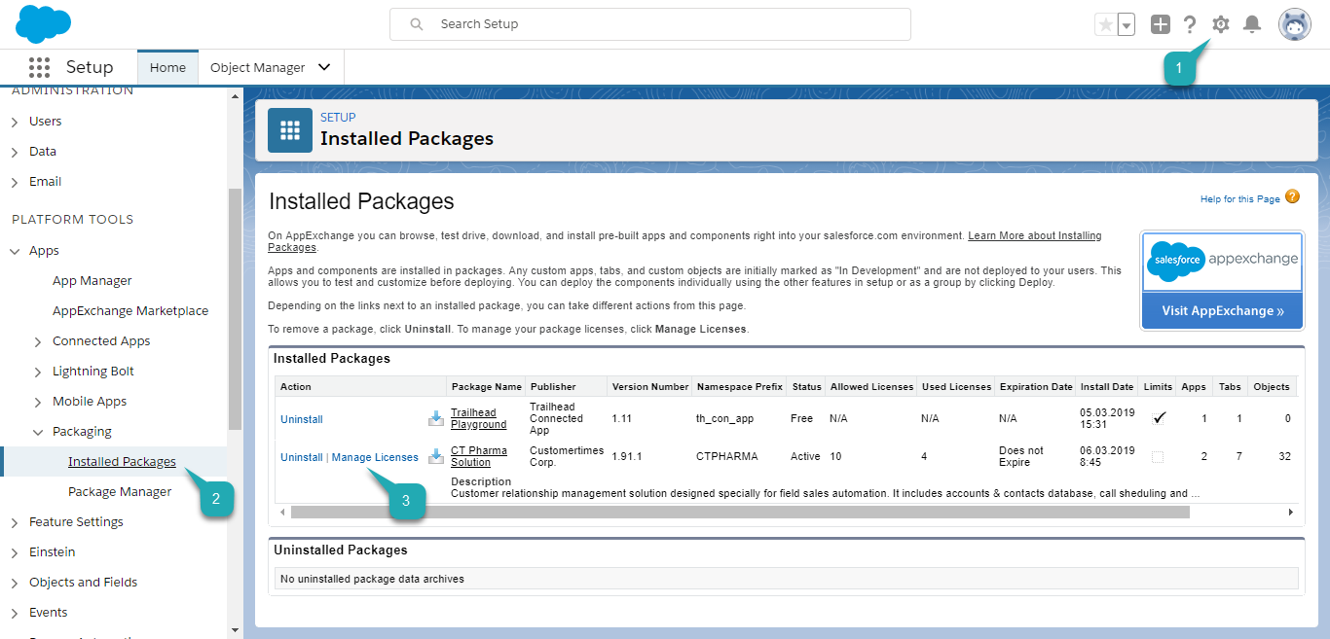
Task: Click the user avatar profile icon
Action: 1294,24
